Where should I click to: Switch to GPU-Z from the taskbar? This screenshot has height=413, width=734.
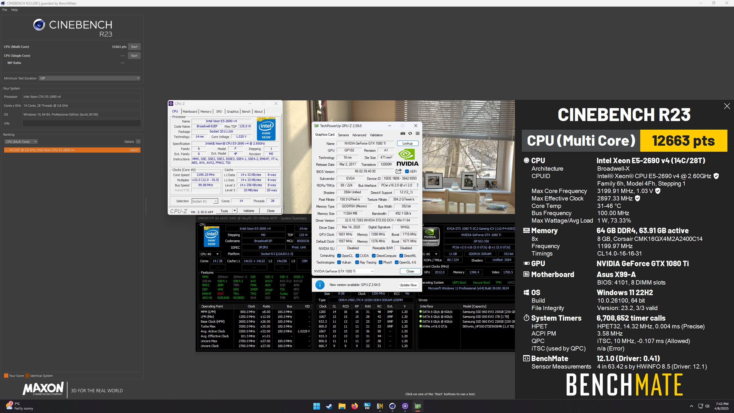418,406
